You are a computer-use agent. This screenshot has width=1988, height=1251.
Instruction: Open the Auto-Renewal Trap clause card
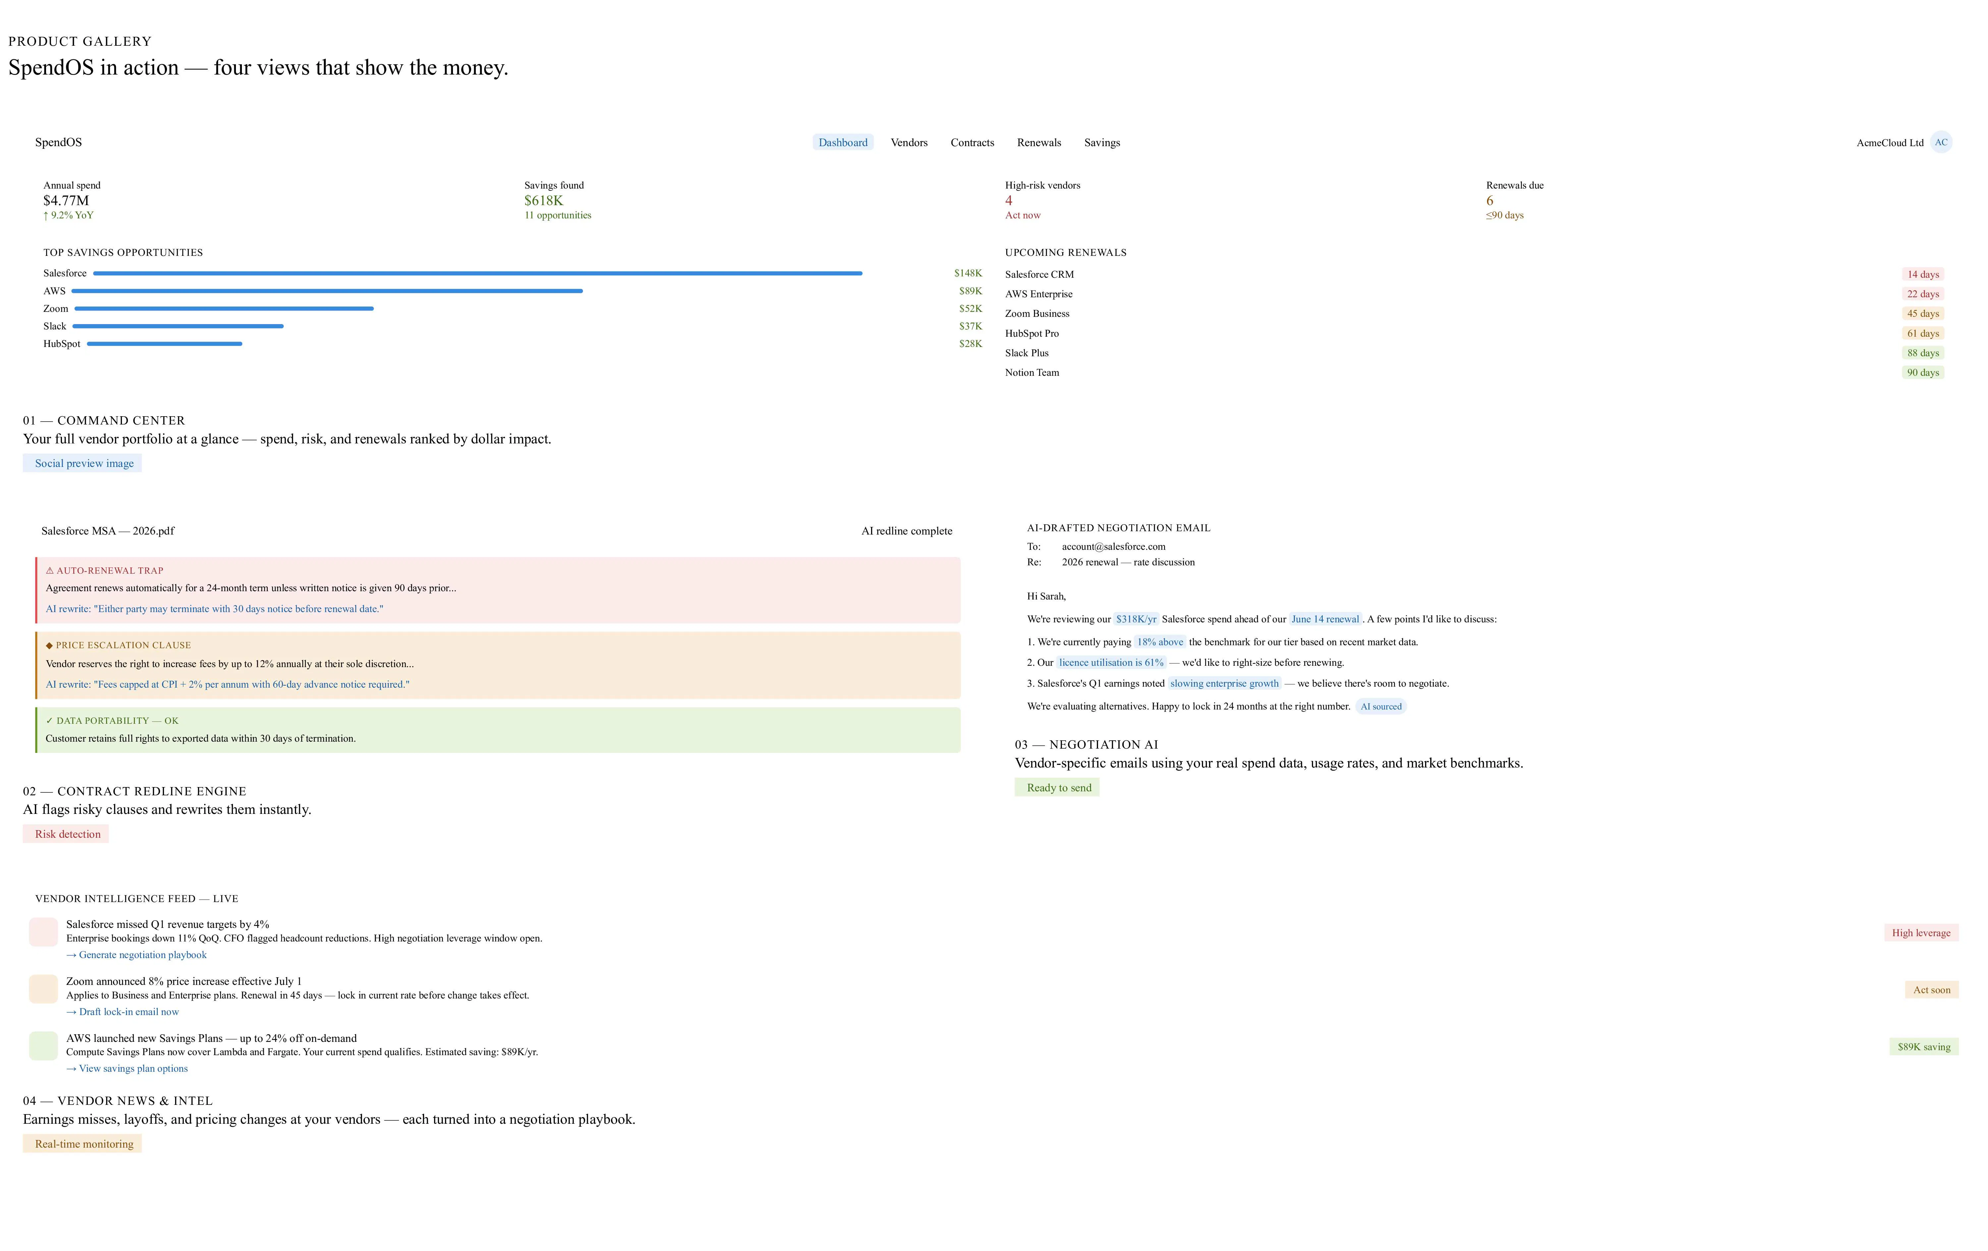[498, 591]
